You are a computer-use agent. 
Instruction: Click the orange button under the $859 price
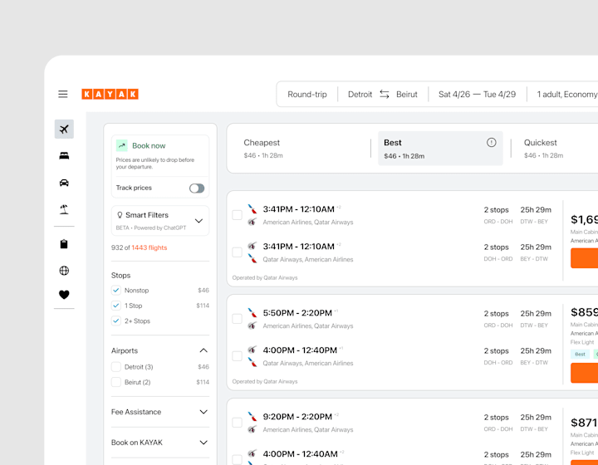[584, 373]
